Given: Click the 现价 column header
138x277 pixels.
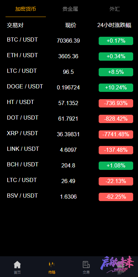Looking at the screenshot, I should pyautogui.click(x=71, y=25).
